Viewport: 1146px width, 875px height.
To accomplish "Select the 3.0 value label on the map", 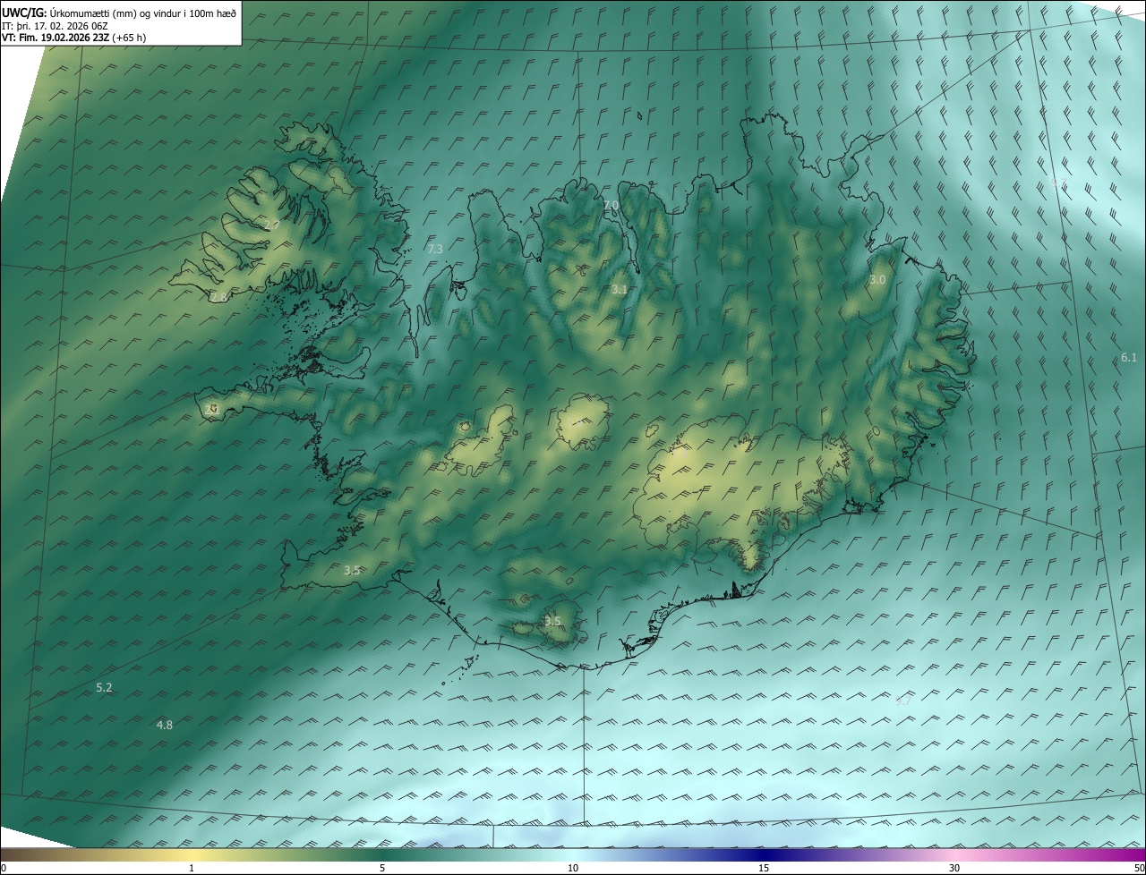I will tap(877, 280).
